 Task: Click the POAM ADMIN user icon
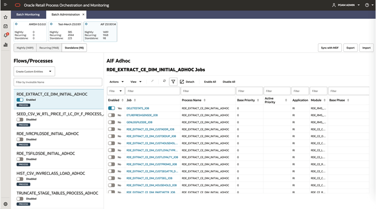pos(334,5)
